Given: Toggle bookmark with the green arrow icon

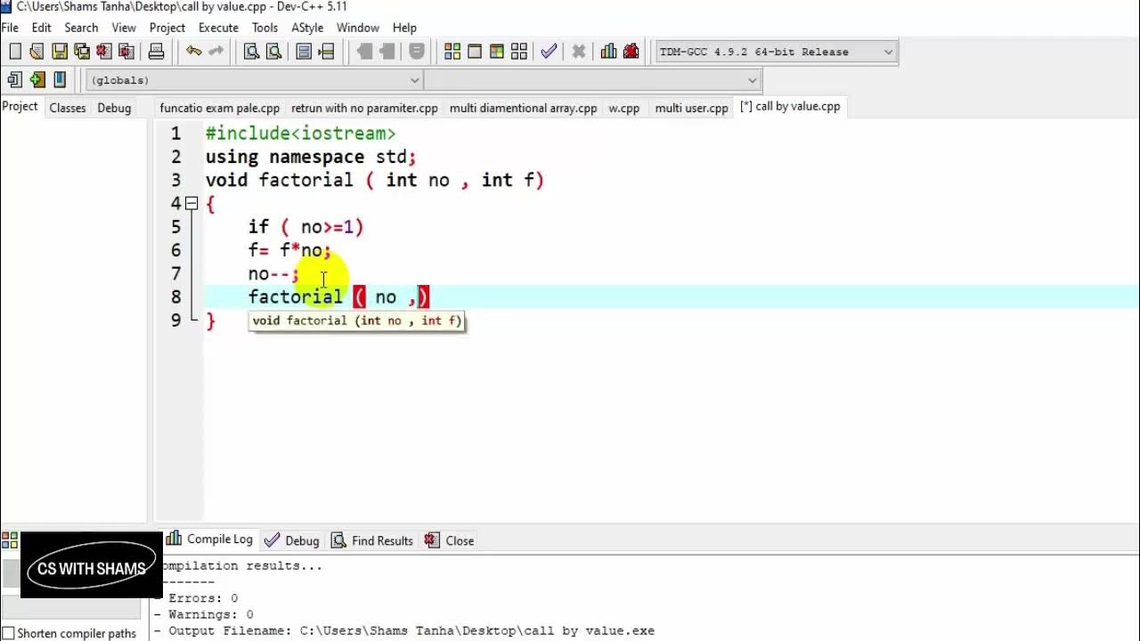Looking at the screenshot, I should click(37, 80).
